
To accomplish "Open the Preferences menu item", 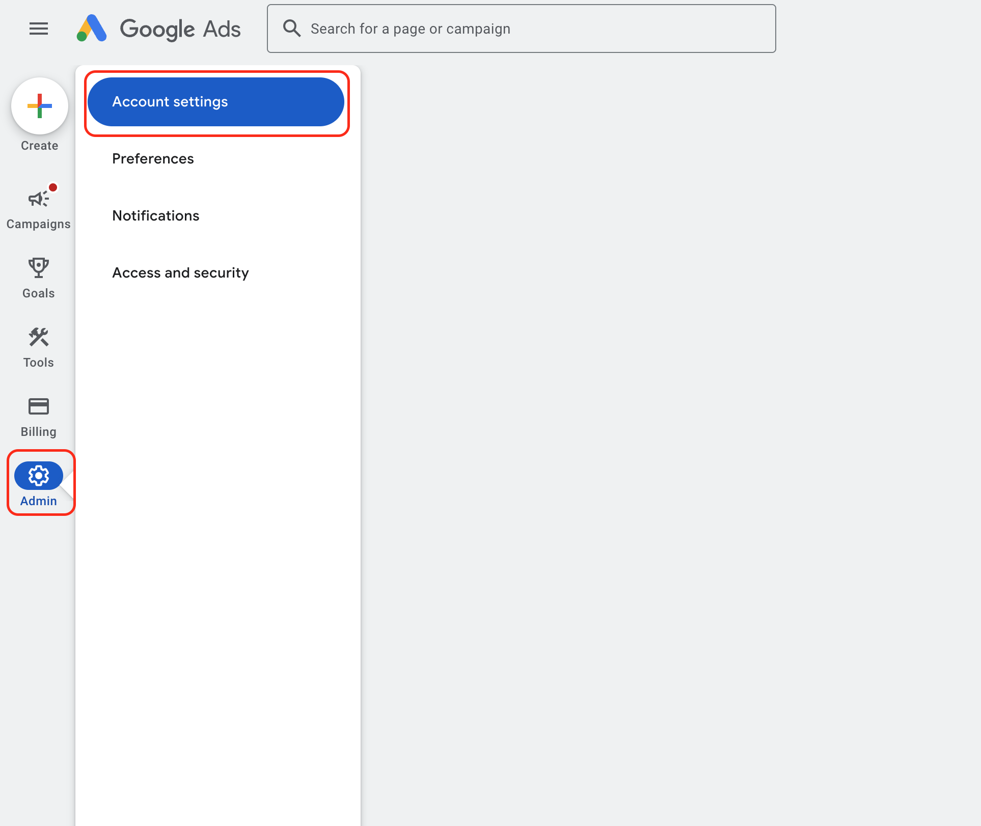I will coord(153,159).
